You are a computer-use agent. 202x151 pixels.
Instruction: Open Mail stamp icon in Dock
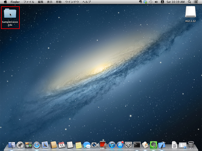[45, 145]
